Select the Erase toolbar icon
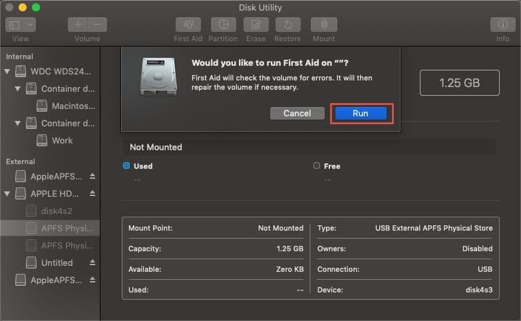Screen dimensions: 521x321 tap(256, 25)
